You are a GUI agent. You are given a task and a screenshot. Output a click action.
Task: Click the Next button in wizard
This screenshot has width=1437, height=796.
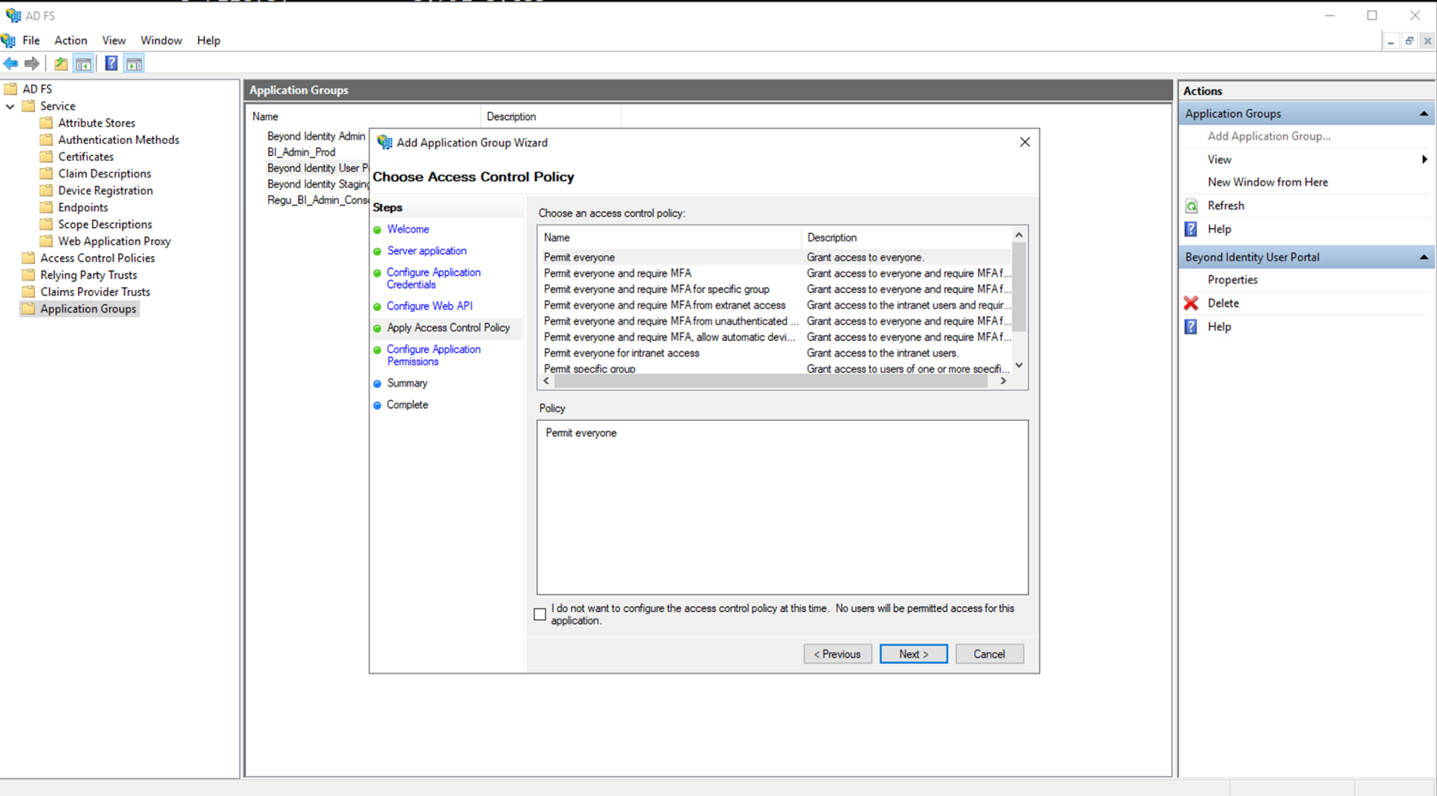click(913, 654)
